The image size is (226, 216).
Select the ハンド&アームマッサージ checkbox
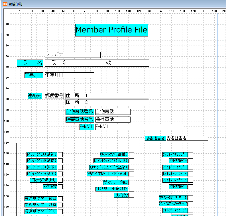[191, 204]
